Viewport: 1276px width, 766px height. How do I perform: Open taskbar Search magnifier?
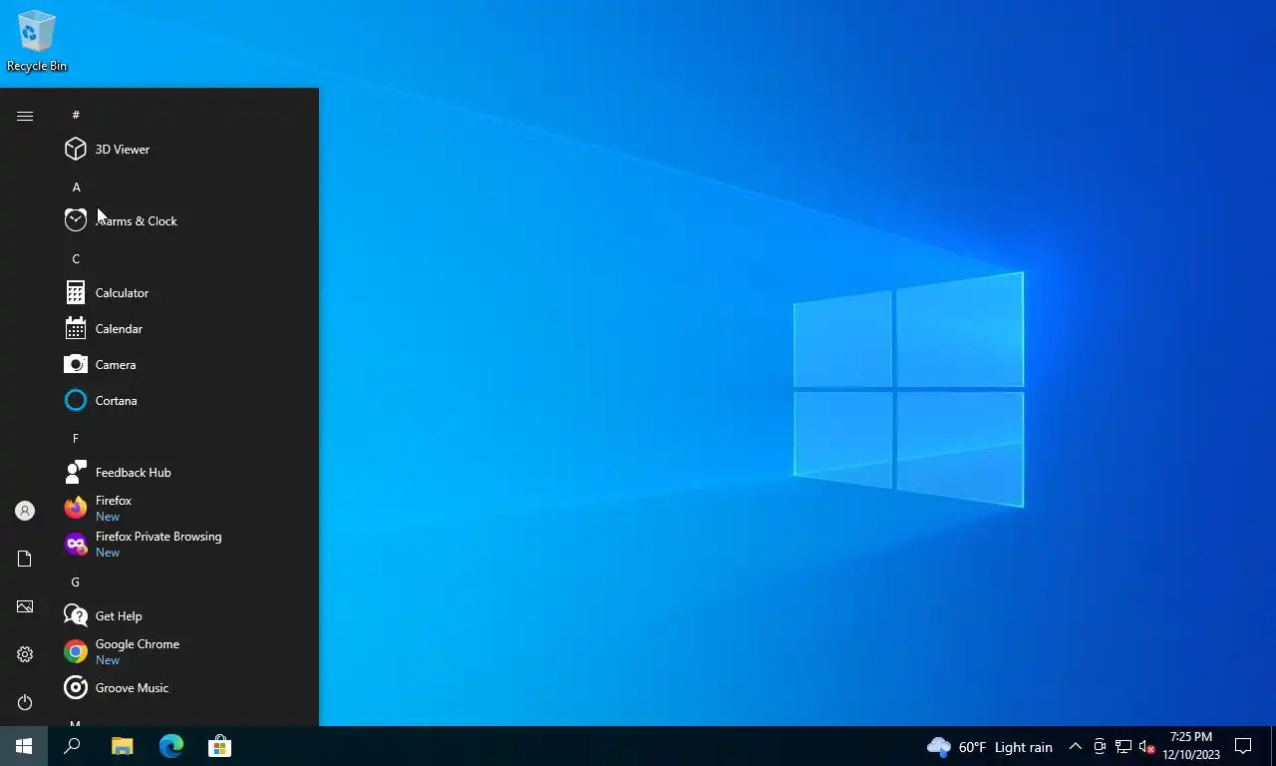[72, 746]
